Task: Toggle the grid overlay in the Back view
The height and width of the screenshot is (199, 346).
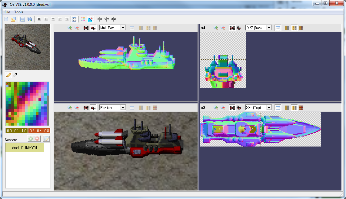Action: (278, 28)
